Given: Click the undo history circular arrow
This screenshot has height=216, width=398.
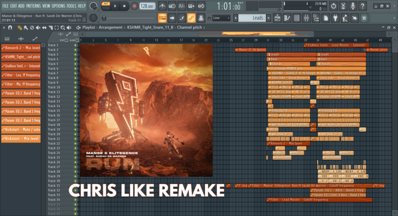Looking at the screenshot, I should coord(333,6).
